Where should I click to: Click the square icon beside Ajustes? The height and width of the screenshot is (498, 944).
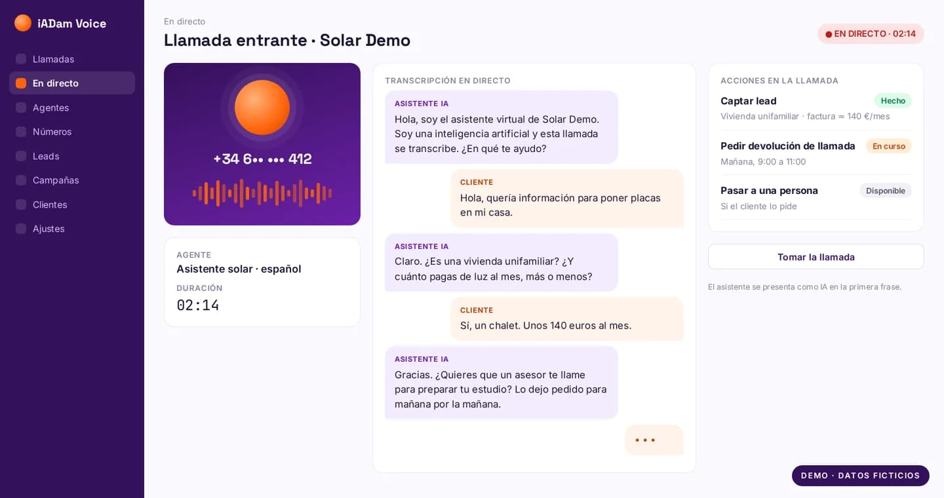point(21,229)
